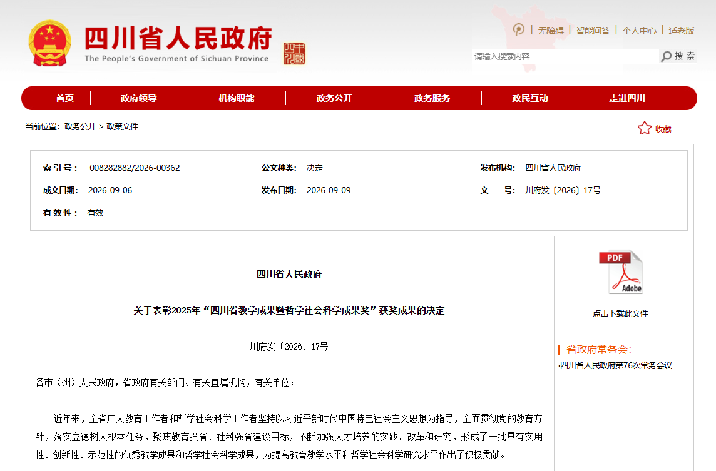Click the Sichuan government national emblem logo
This screenshot has height=471, width=716.
(x=50, y=43)
